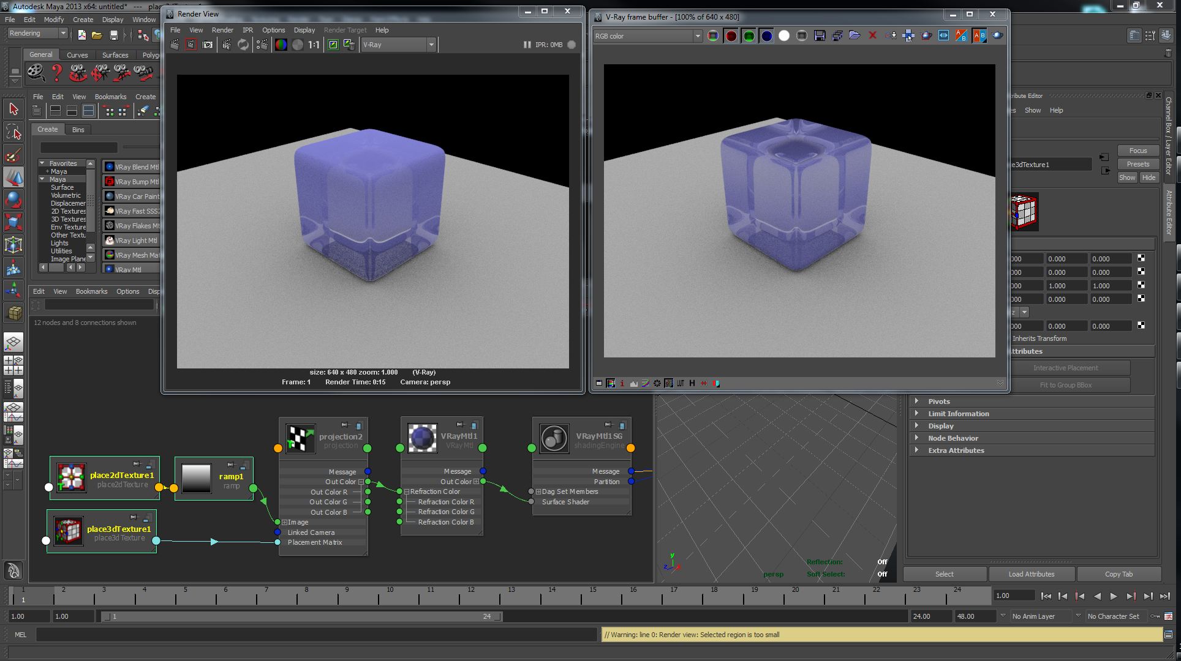Collapse Favorites tree in Hypershade

pos(42,163)
